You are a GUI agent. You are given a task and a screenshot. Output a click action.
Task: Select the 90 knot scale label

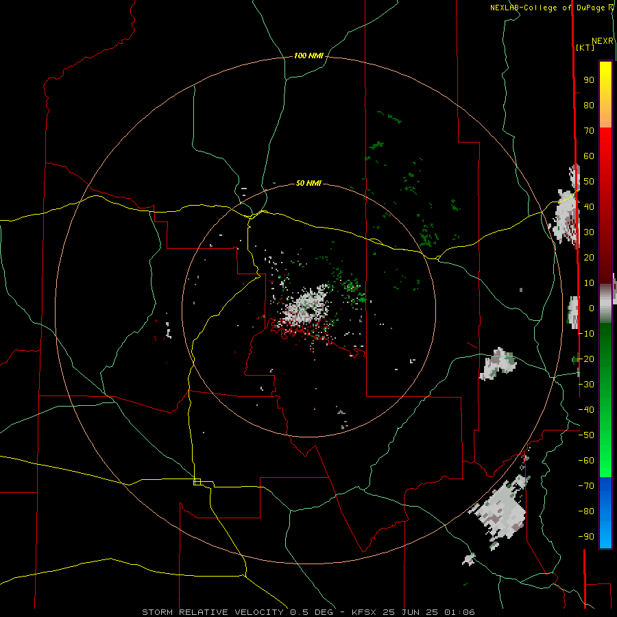point(589,80)
